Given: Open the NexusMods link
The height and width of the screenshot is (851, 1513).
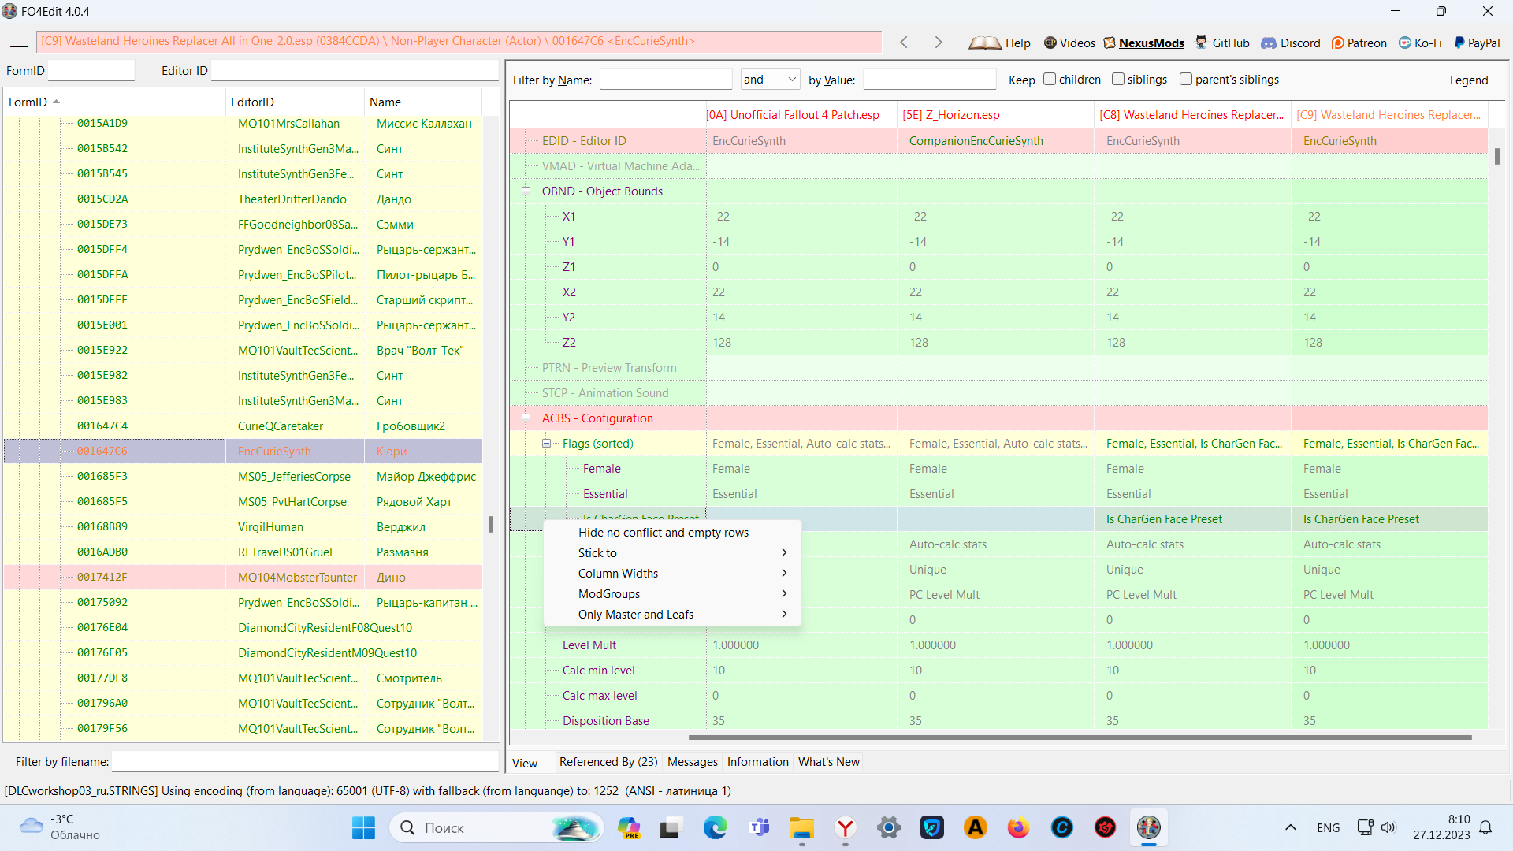Looking at the screenshot, I should tap(1151, 43).
